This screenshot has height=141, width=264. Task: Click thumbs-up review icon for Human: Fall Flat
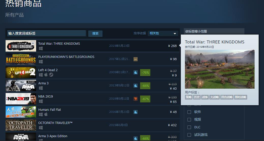[135, 112]
